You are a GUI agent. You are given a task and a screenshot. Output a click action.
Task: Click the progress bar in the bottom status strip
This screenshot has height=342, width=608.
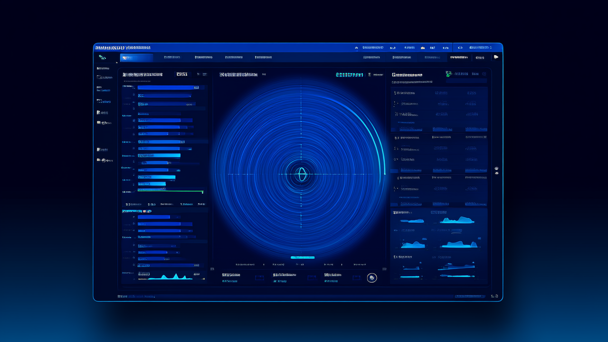(x=470, y=296)
